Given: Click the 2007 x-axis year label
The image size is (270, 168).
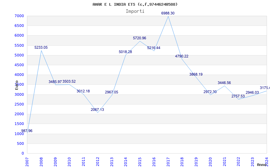Looking at the screenshot, I should point(27,162).
